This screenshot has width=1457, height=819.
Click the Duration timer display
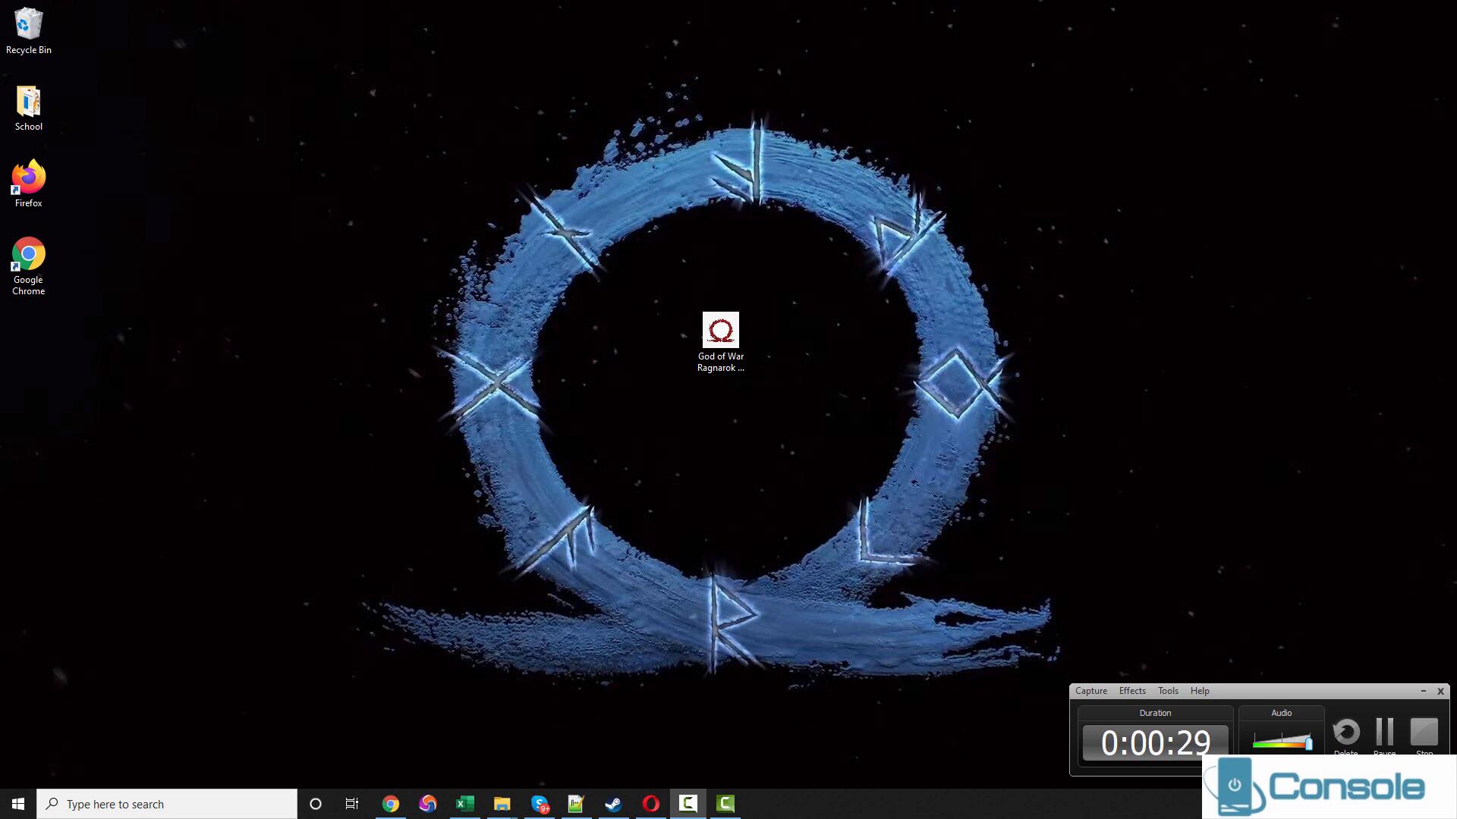[1154, 742]
